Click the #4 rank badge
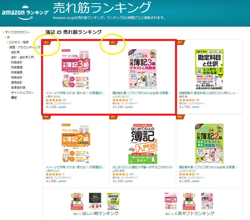The width and height of the screenshot is (250, 220). coord(47,117)
